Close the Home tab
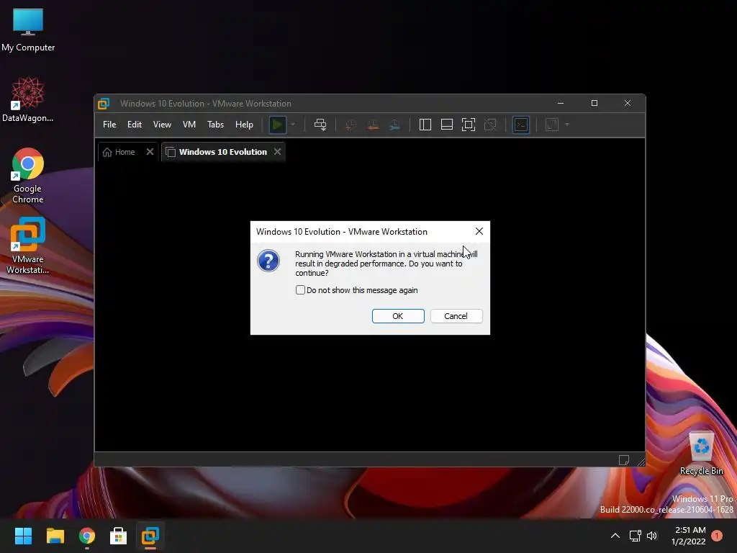Screen dimensions: 737x553 click(150, 151)
